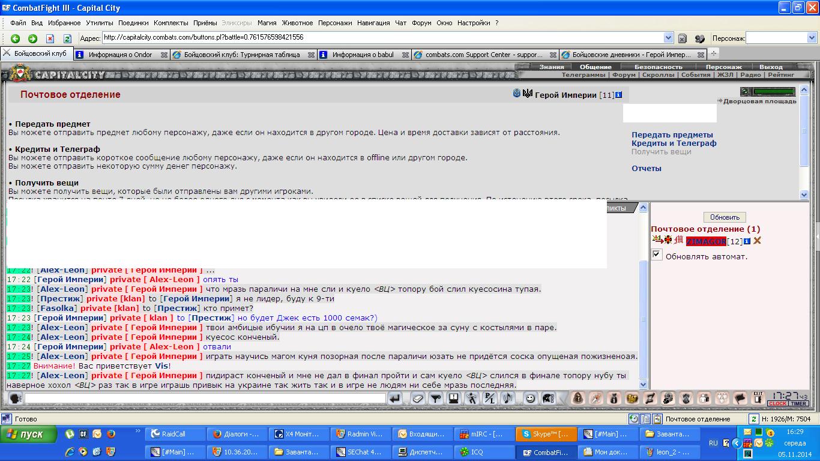Screen dimensions: 820x461
Task: Toggle TIMER mode on the game clock
Action: click(x=798, y=404)
